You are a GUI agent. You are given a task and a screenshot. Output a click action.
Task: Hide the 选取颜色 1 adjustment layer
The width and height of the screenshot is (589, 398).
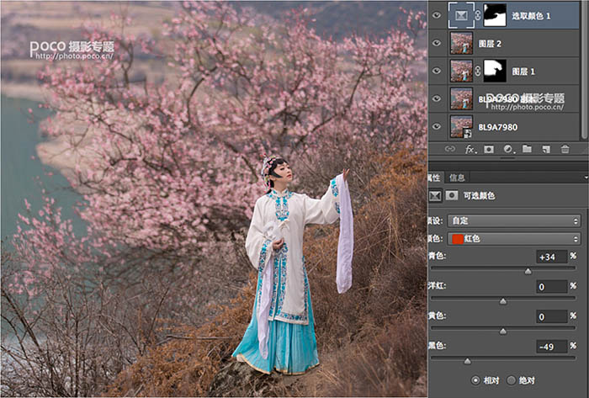coord(436,15)
